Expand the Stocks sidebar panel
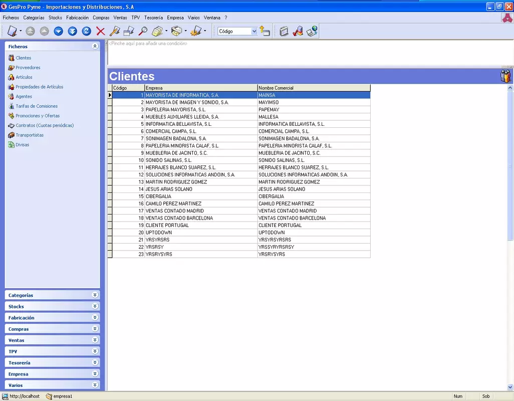514x401 pixels. 95,306
